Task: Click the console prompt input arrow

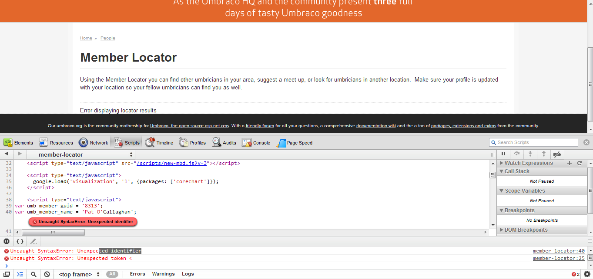Action: (x=7, y=266)
